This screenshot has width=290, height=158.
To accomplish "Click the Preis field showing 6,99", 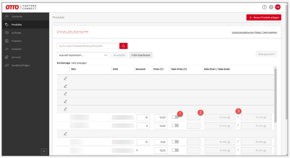I will pos(161,142).
